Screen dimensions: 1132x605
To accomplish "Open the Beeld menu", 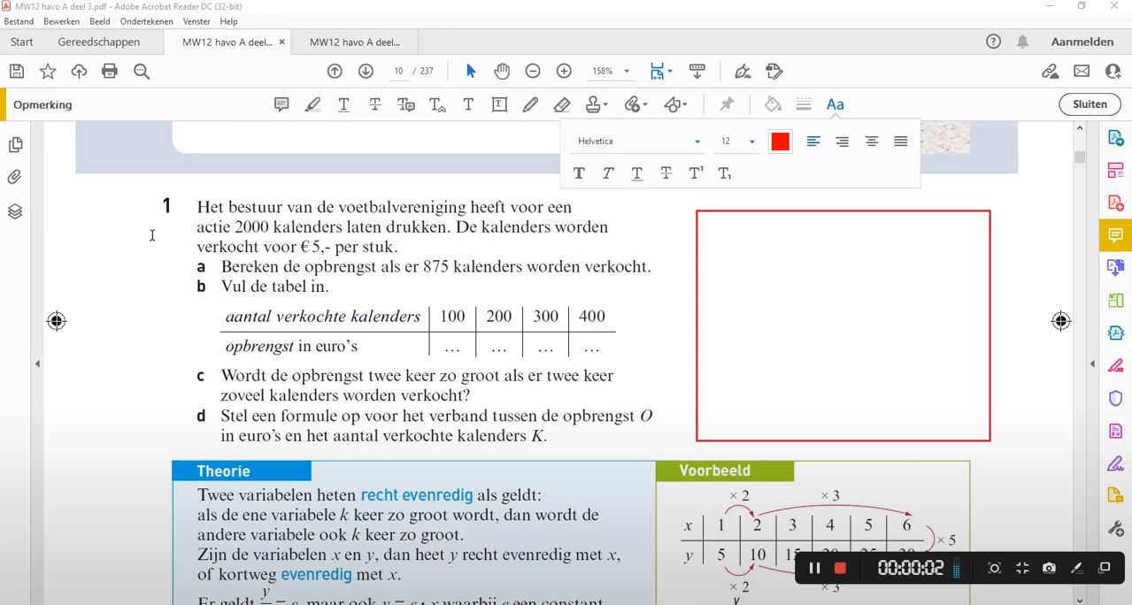I will pos(99,21).
